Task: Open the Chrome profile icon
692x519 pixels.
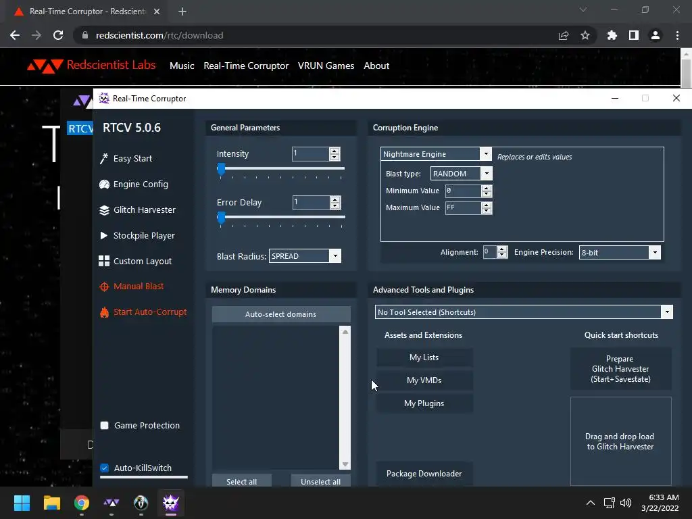Action: (656, 35)
